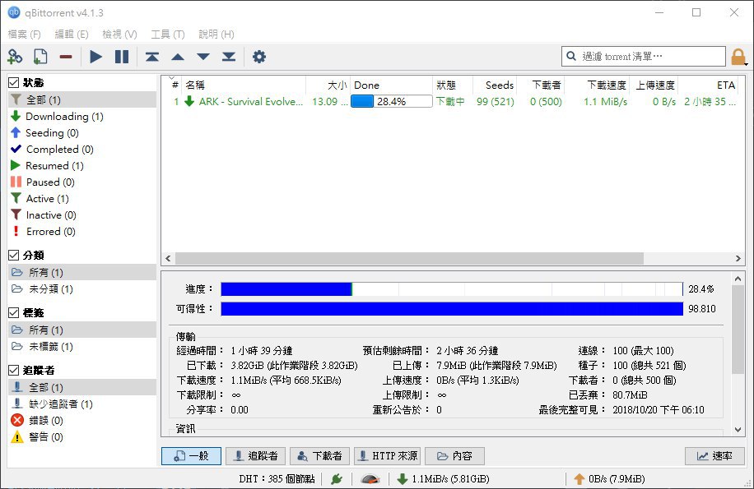Click the download speed 1.1MiB/s status
This screenshot has width=754, height=489.
point(444,478)
